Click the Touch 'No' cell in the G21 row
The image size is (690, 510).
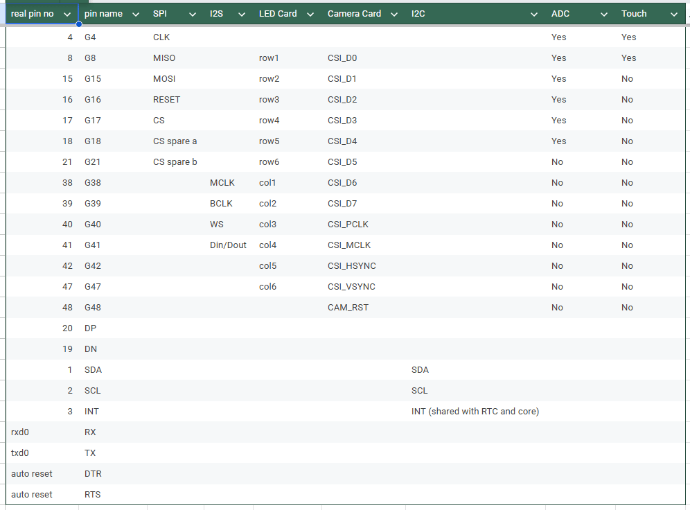pos(651,162)
